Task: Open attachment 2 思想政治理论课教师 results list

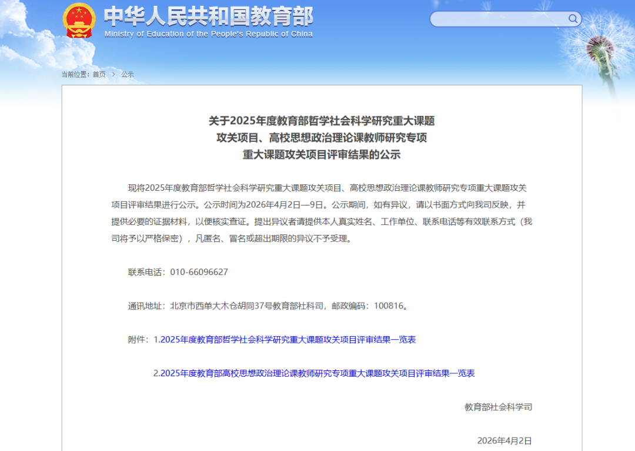Action: [x=314, y=373]
